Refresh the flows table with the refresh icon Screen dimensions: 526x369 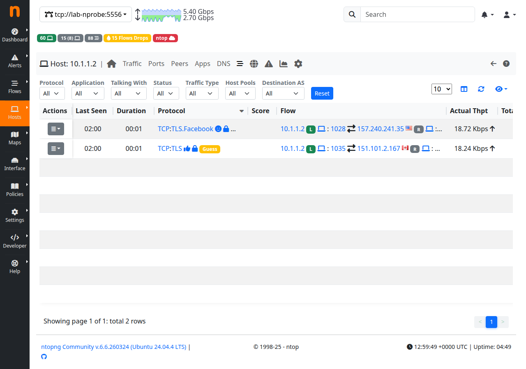tap(481, 89)
